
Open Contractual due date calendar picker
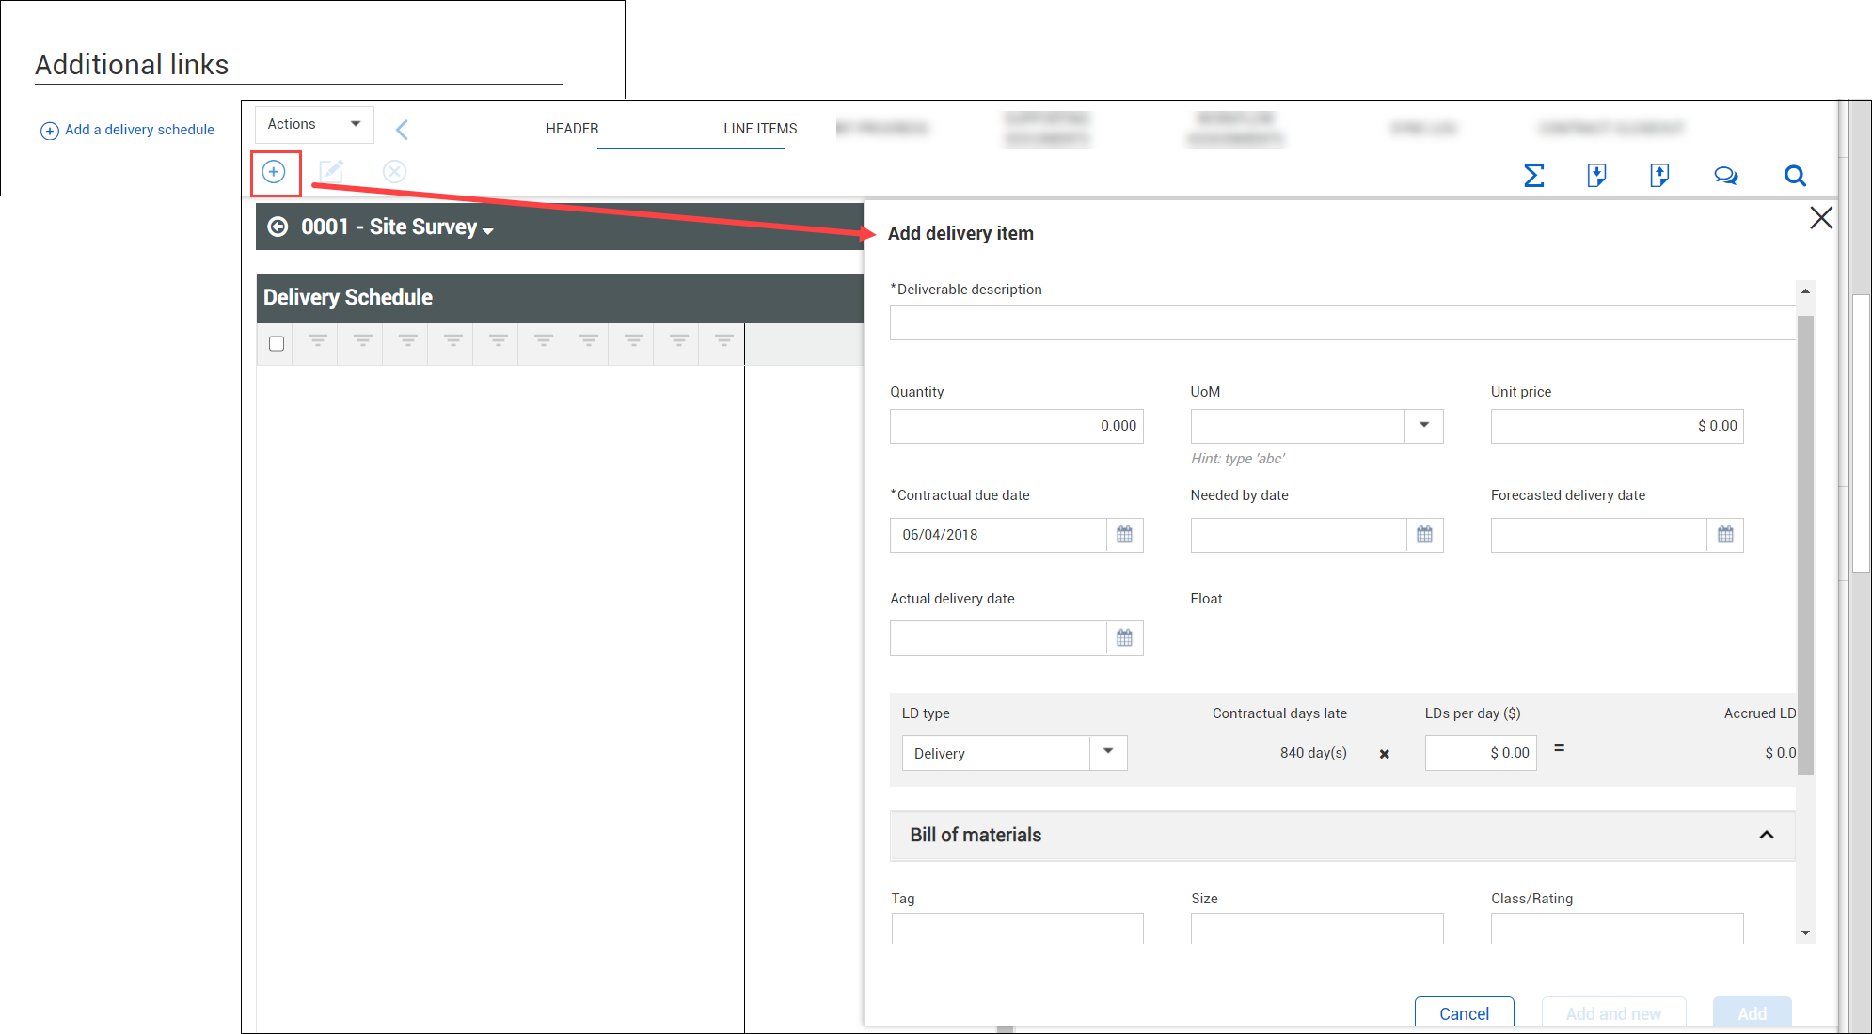tap(1124, 535)
